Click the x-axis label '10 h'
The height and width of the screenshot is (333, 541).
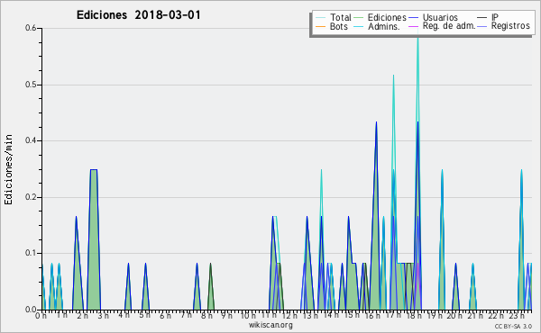tap(248, 316)
